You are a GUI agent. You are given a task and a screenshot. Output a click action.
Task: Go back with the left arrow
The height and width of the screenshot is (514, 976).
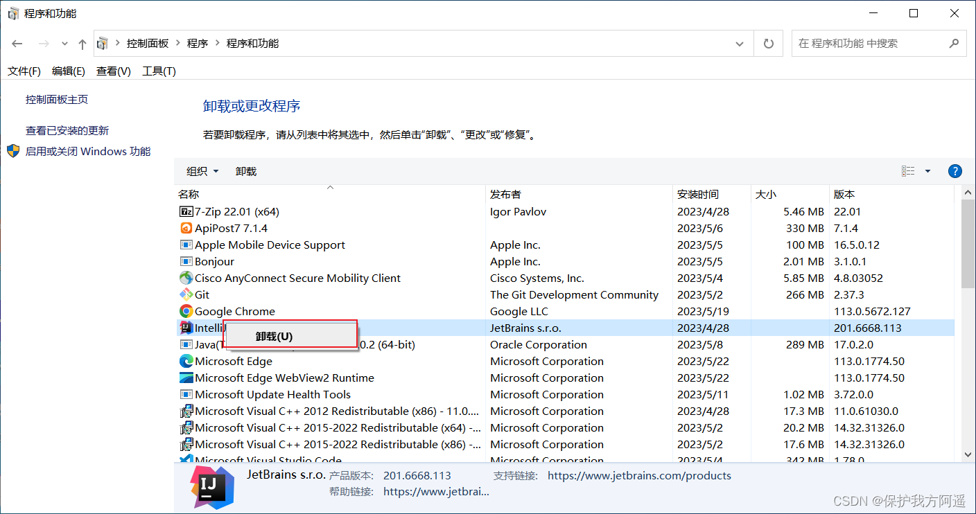coord(17,44)
